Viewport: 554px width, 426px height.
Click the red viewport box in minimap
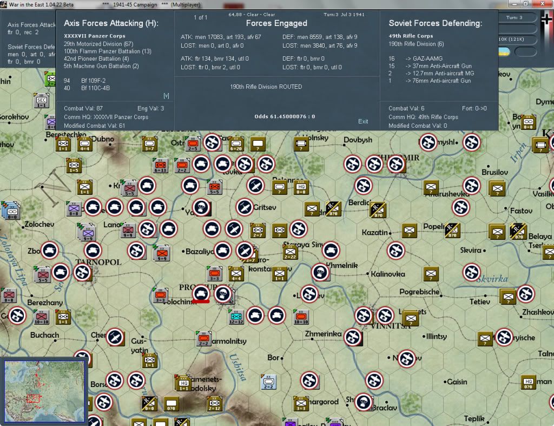(x=33, y=398)
